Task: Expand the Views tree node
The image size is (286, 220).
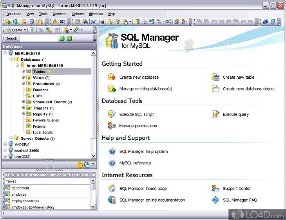Action: 24,78
